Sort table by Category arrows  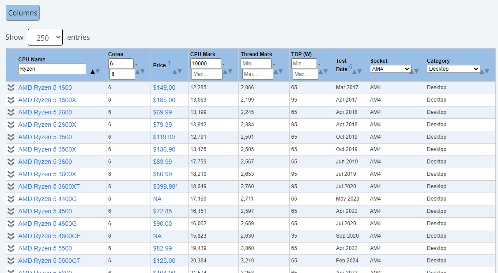[x=484, y=72]
